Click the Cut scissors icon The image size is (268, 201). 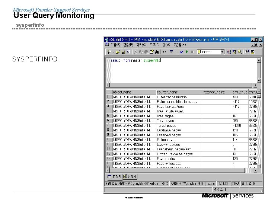136,52
